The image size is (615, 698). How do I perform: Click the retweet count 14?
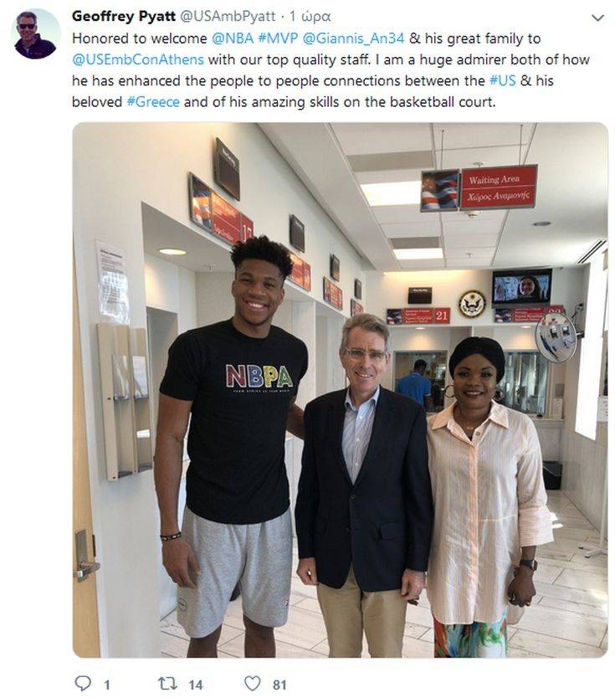pyautogui.click(x=195, y=685)
